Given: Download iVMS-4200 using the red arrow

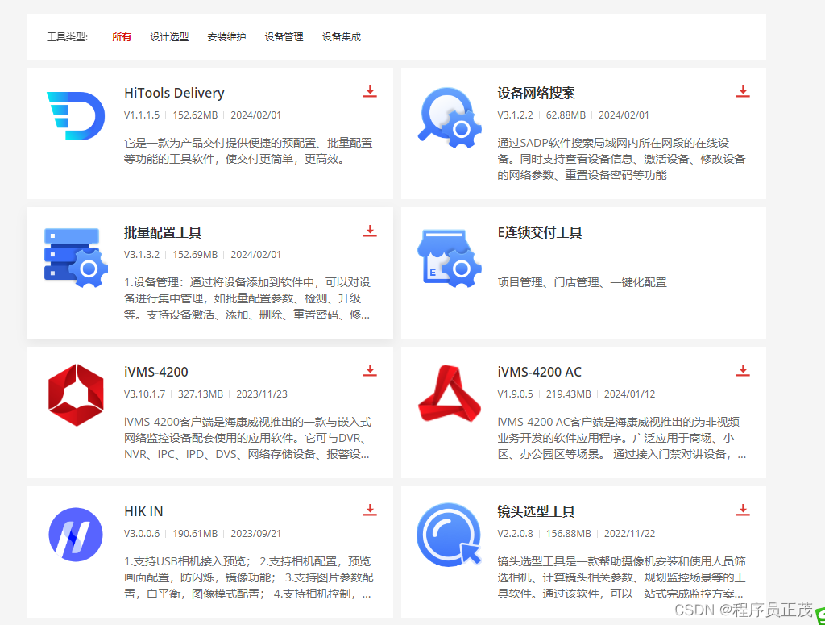Looking at the screenshot, I should [370, 371].
